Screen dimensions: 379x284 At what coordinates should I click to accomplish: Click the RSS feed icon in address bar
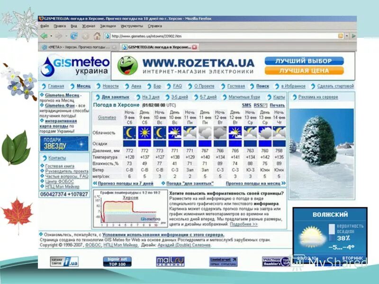(341, 36)
